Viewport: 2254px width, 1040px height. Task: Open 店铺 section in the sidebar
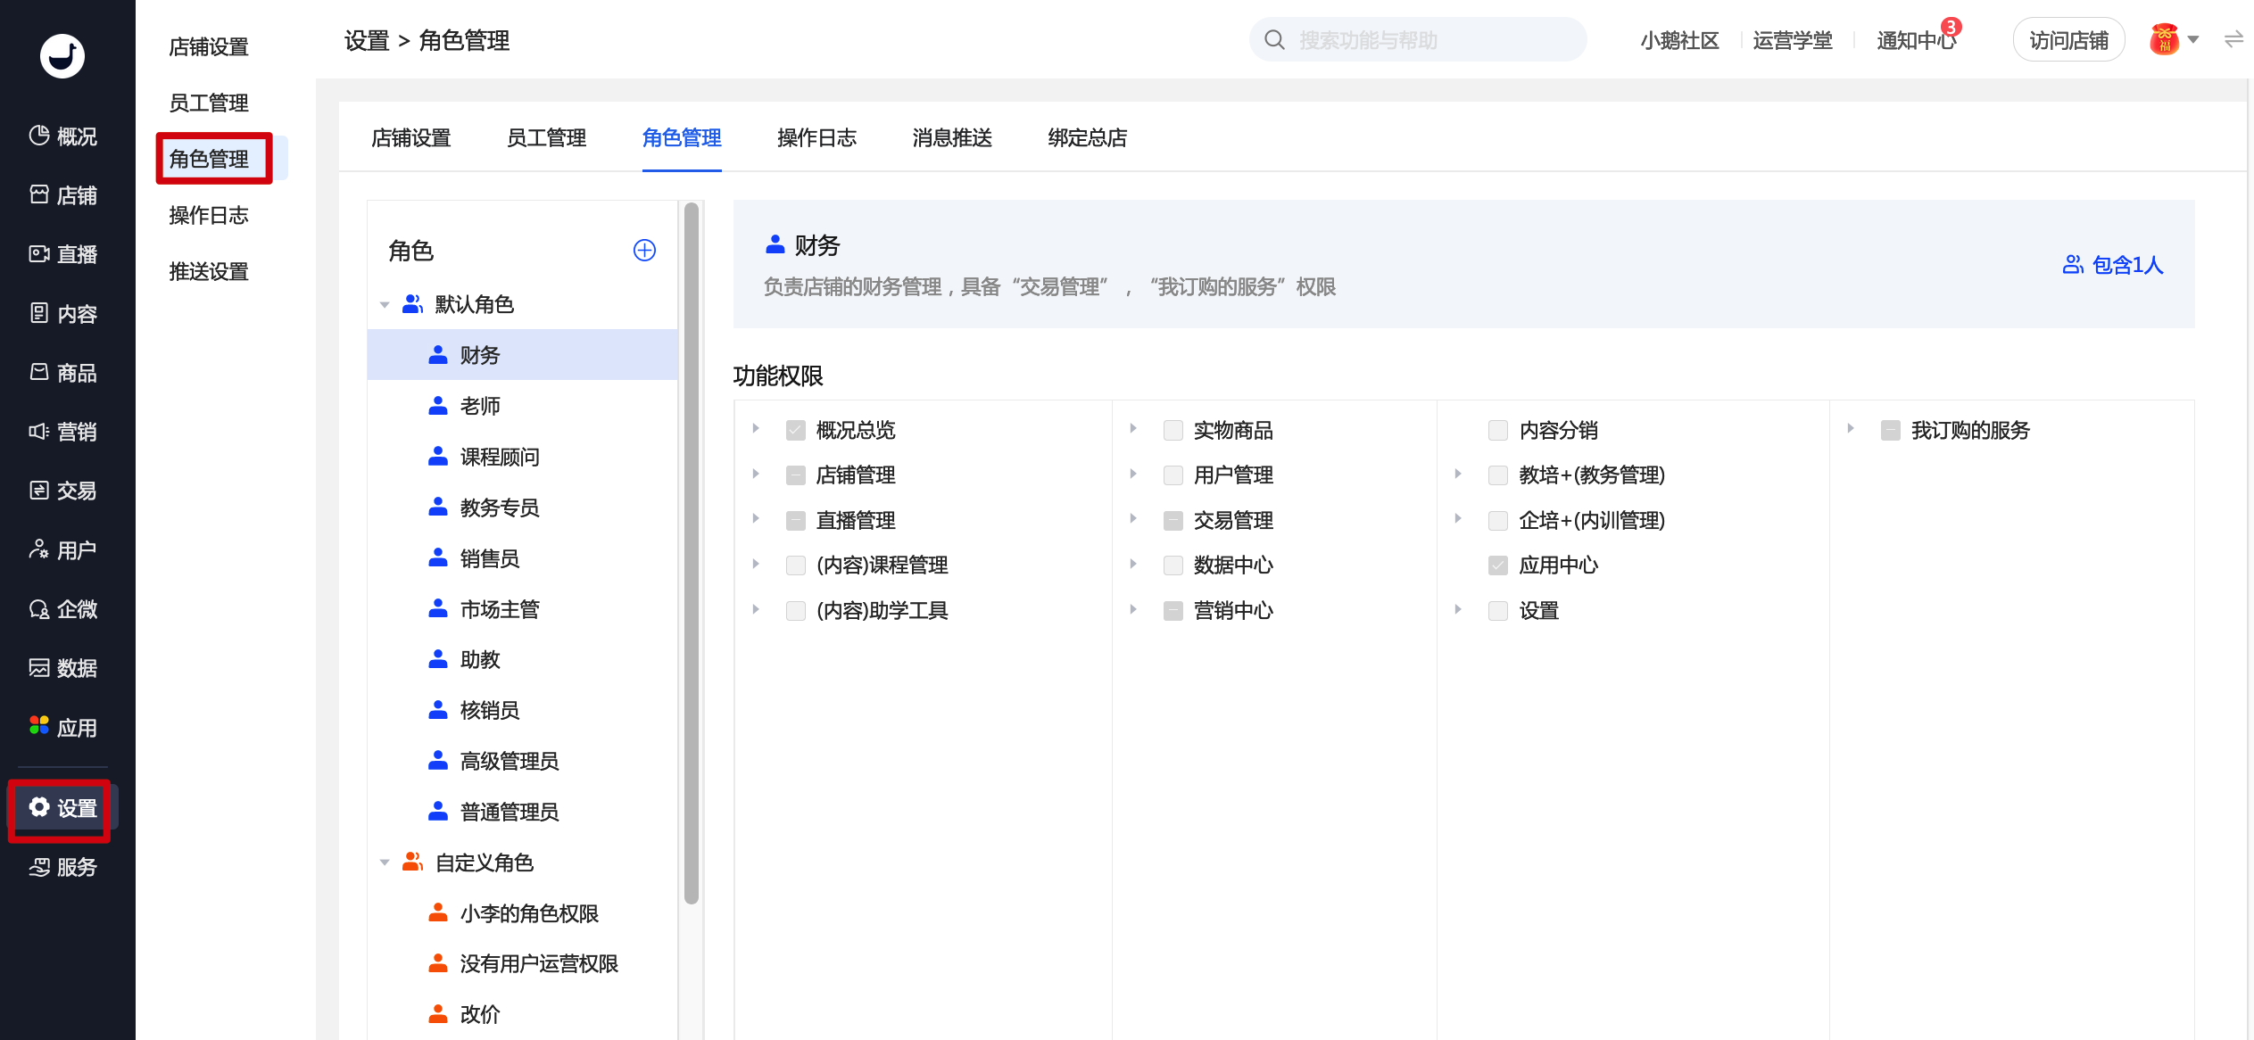[x=62, y=194]
